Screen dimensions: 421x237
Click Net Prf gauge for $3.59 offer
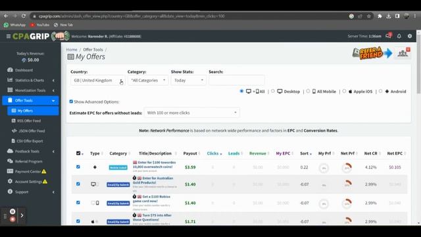(347, 167)
